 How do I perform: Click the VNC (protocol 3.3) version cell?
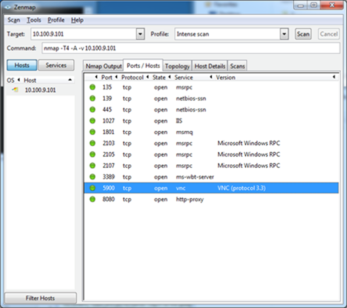coord(241,188)
